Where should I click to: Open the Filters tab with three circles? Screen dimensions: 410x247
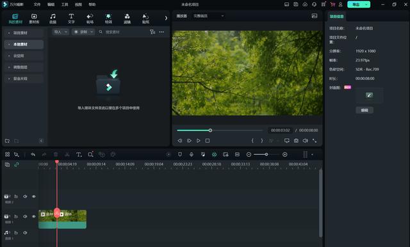tap(127, 19)
